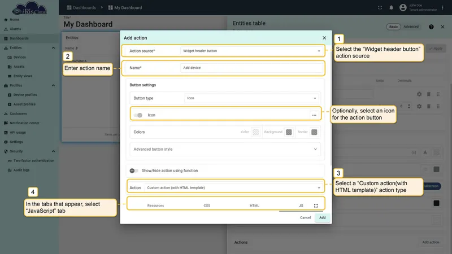Close the Entities table panel

point(442,27)
